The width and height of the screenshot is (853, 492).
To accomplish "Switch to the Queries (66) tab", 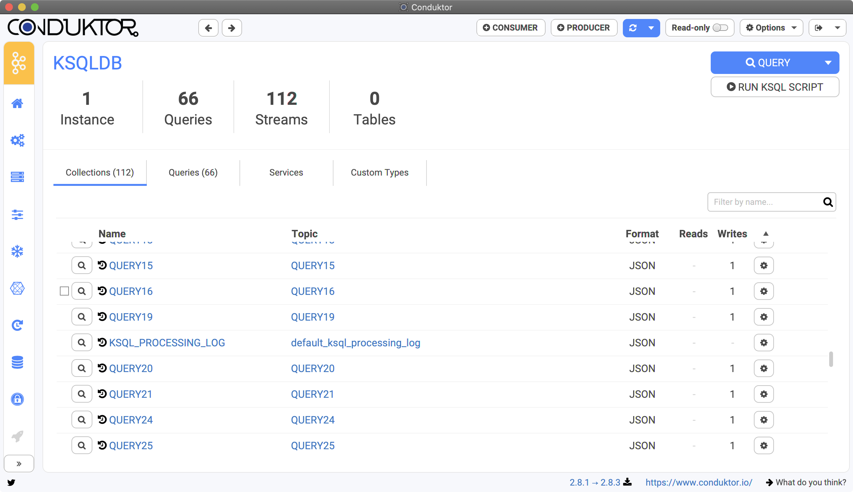I will (193, 172).
